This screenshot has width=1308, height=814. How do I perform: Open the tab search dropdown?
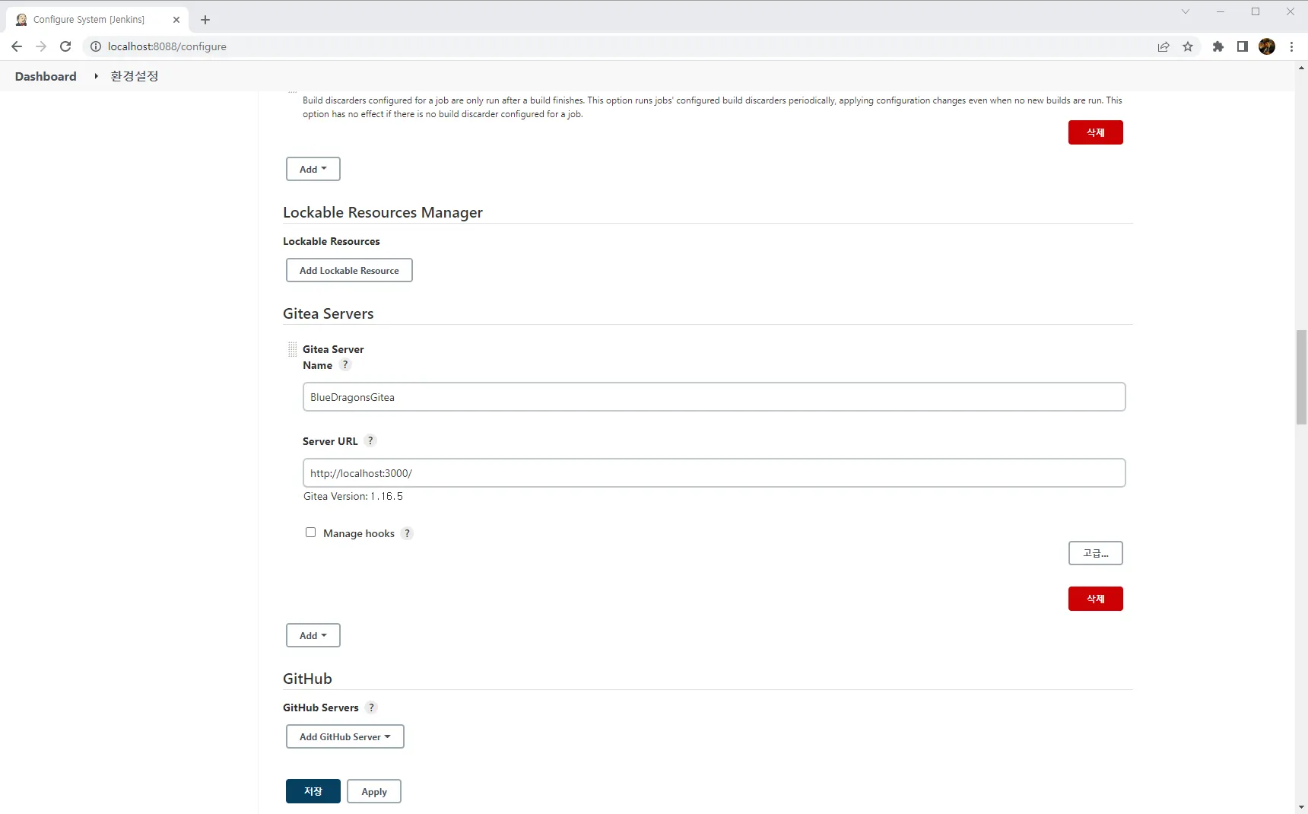(x=1185, y=11)
